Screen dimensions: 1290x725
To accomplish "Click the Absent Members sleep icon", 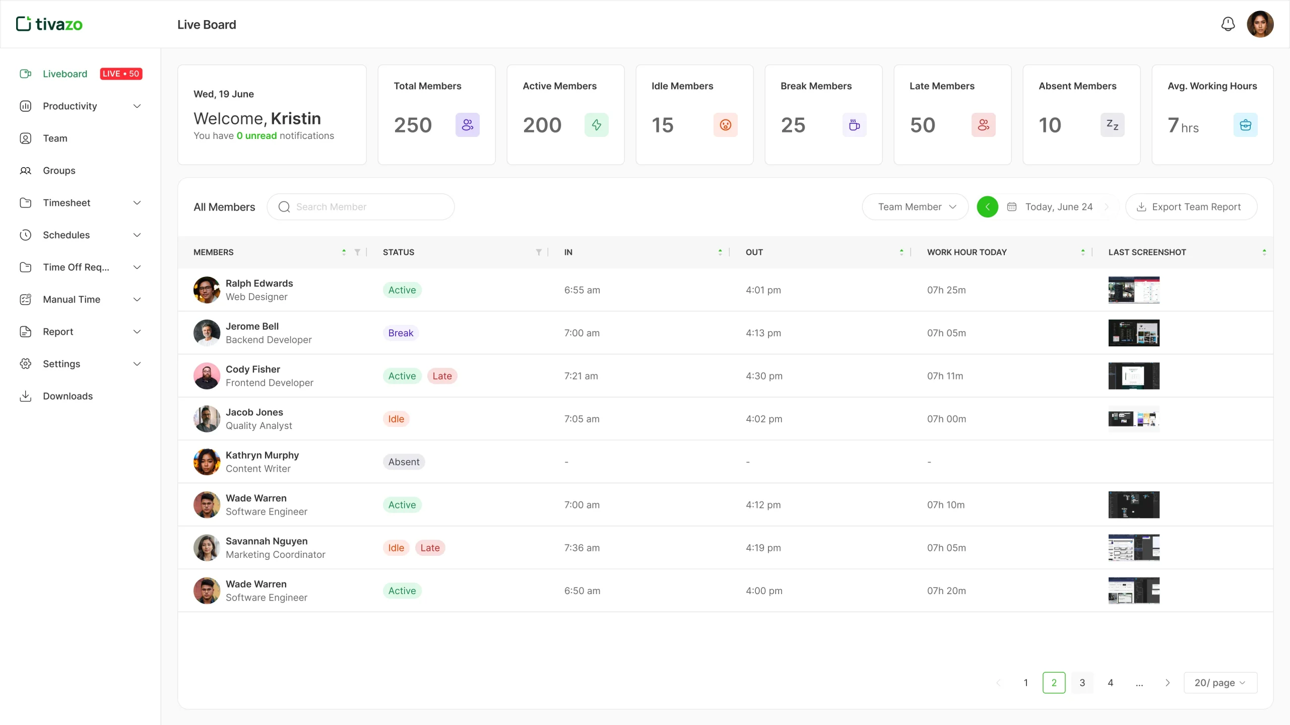I will 1112,125.
